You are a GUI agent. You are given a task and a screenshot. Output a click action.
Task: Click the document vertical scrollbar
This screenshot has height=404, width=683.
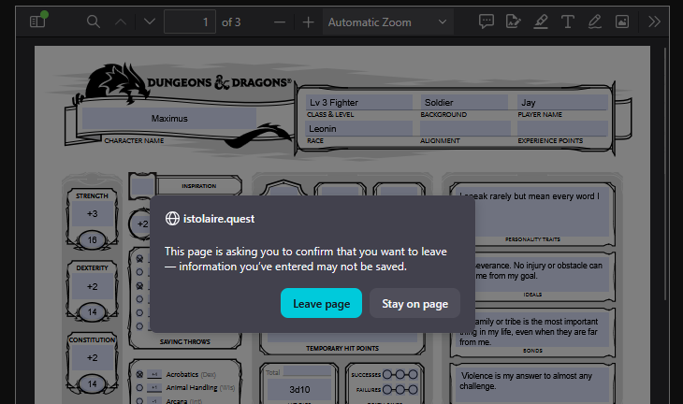665,174
